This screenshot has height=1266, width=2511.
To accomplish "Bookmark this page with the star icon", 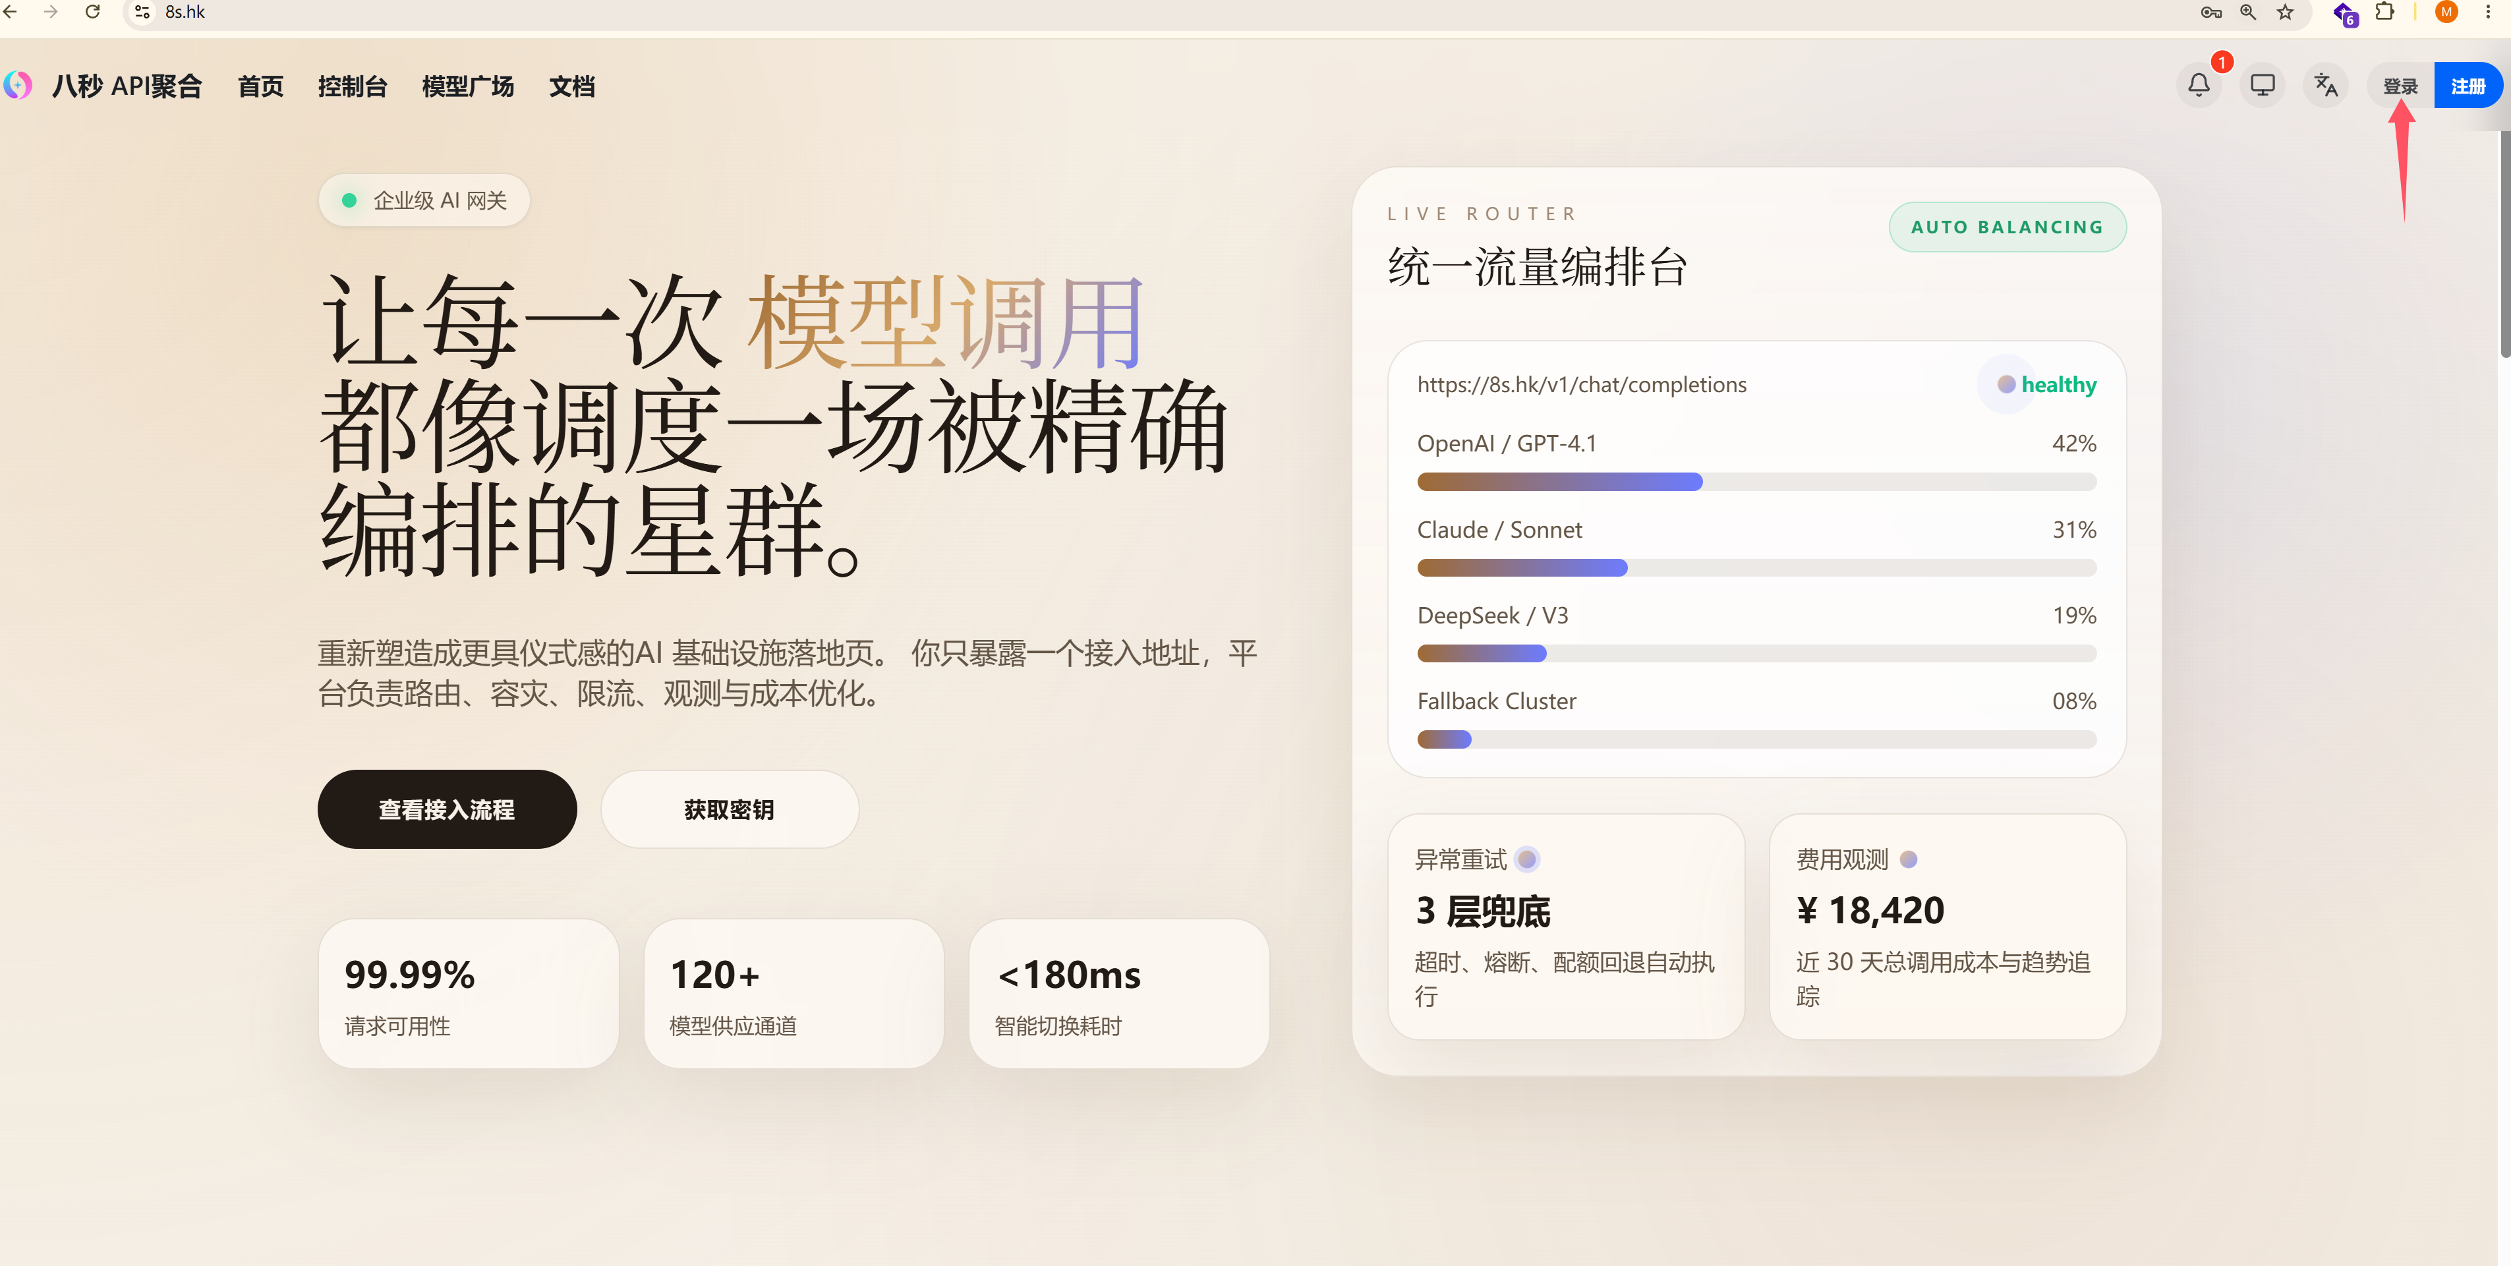I will pos(2285,12).
